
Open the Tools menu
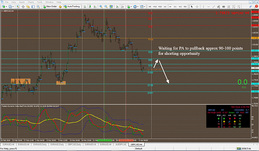coord(40,2)
